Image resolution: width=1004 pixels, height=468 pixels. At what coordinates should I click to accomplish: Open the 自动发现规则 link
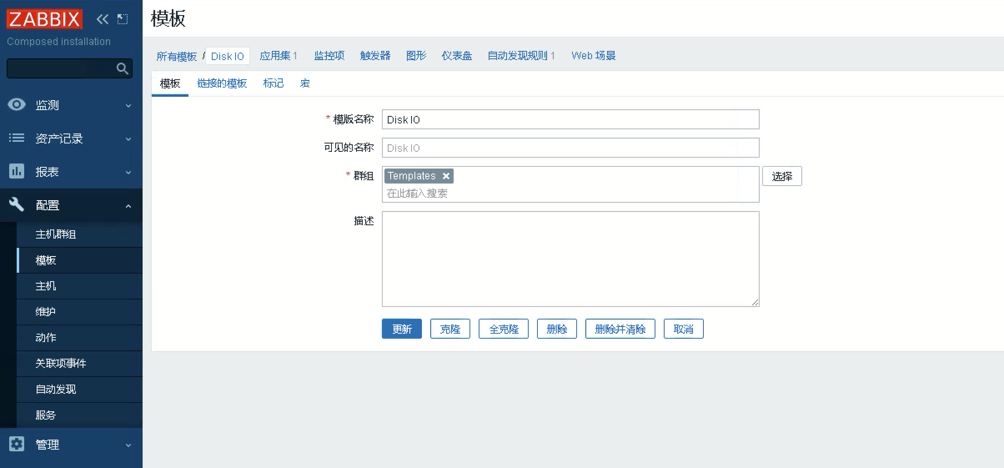517,56
